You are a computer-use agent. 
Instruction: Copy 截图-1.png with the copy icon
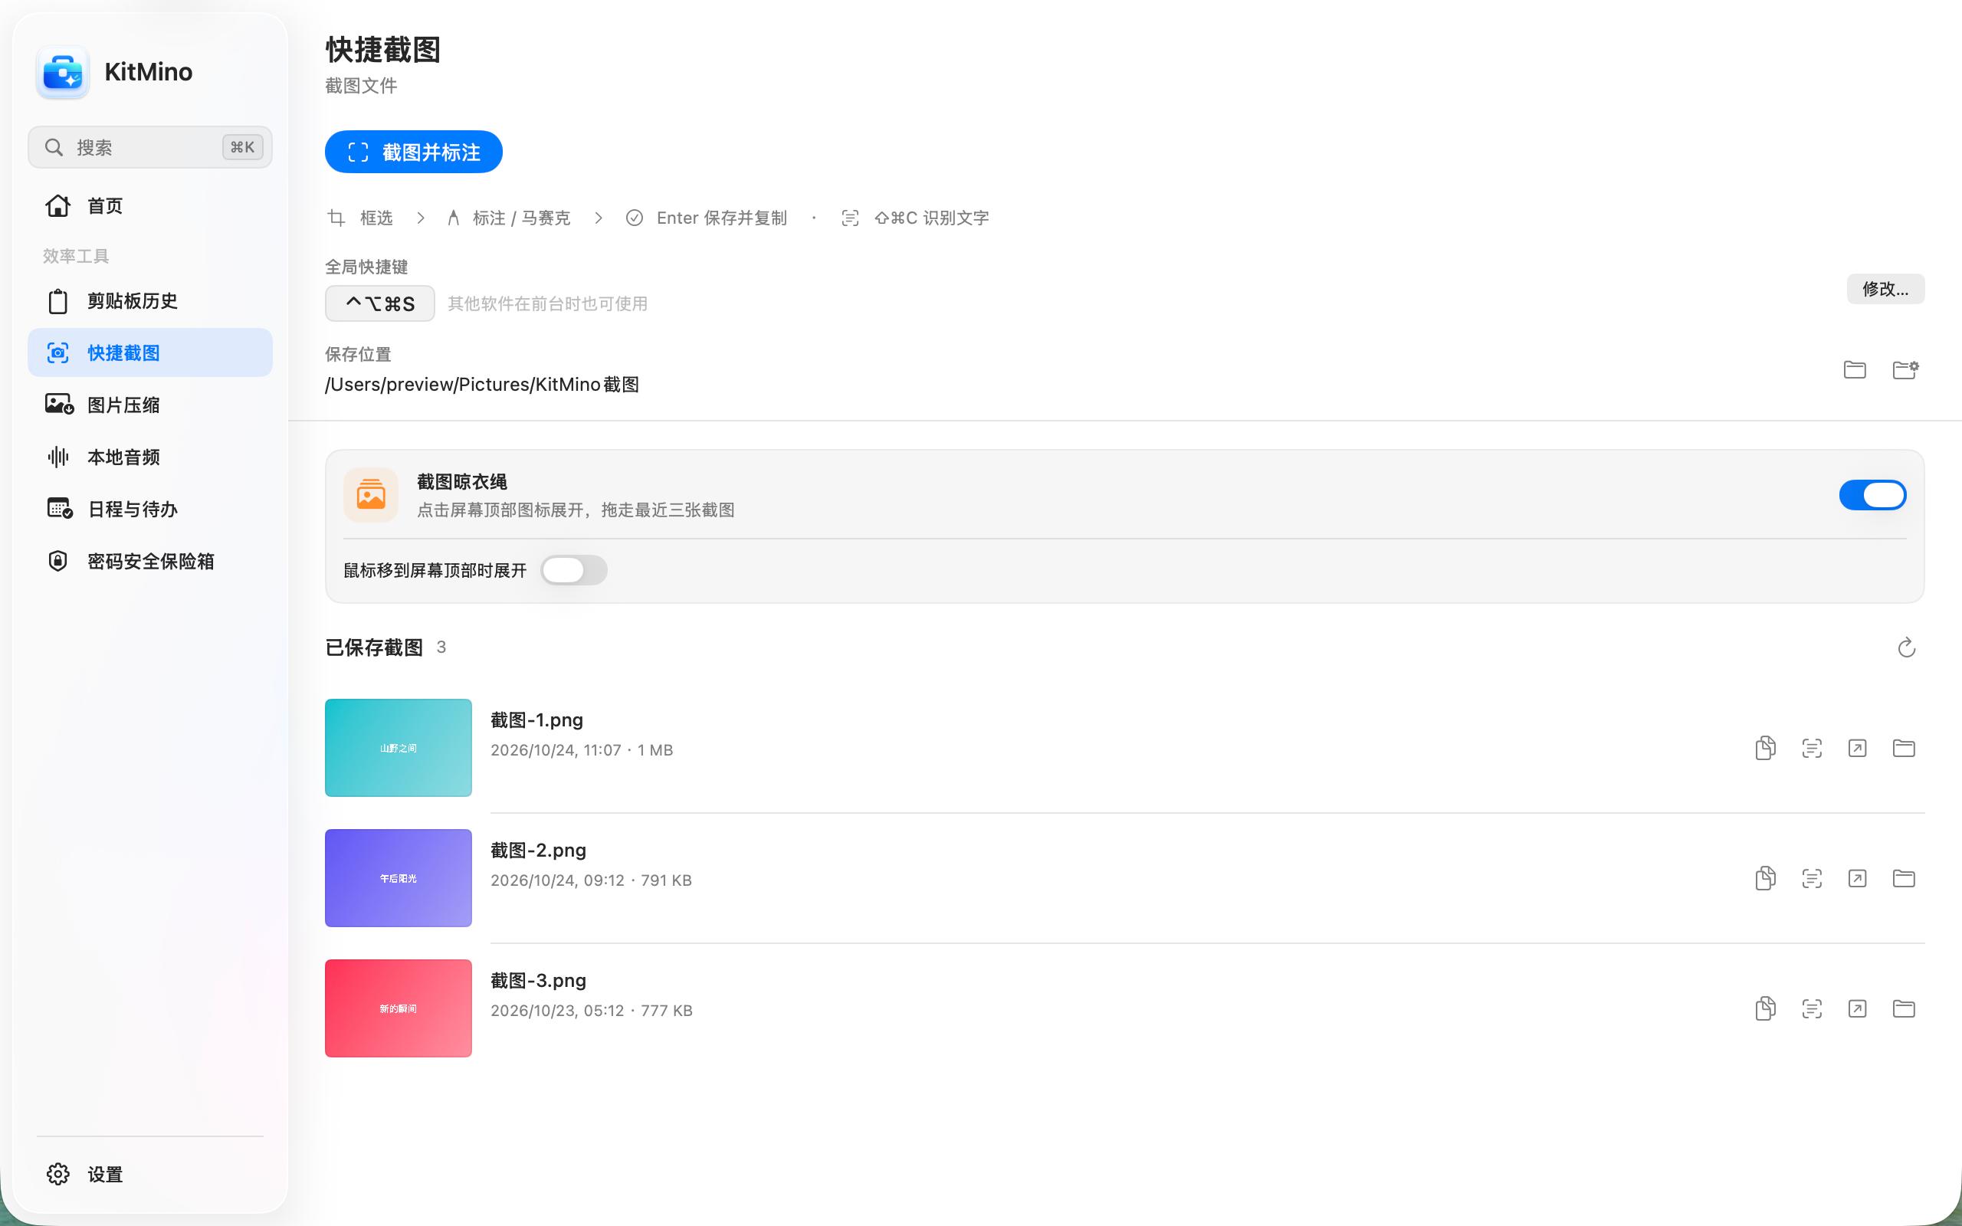pyautogui.click(x=1765, y=748)
